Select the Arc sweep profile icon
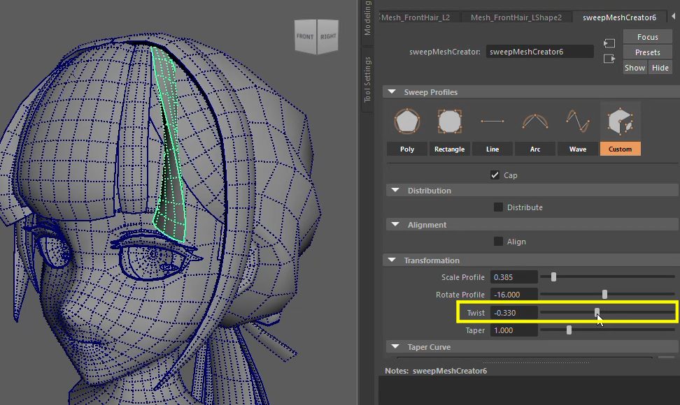 click(534, 121)
